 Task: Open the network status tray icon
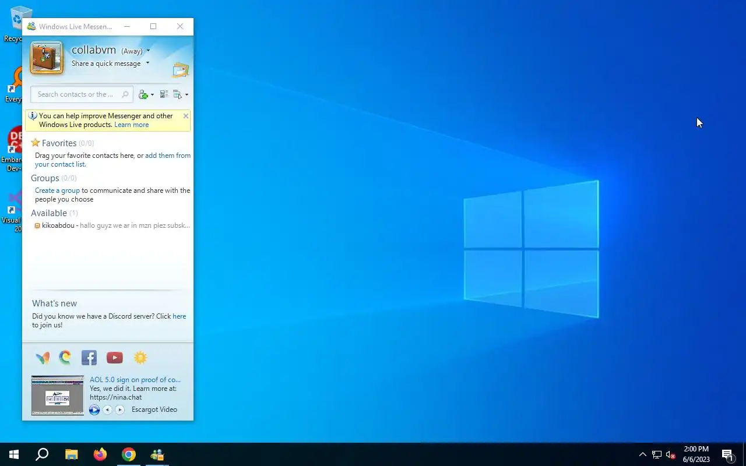tap(657, 454)
